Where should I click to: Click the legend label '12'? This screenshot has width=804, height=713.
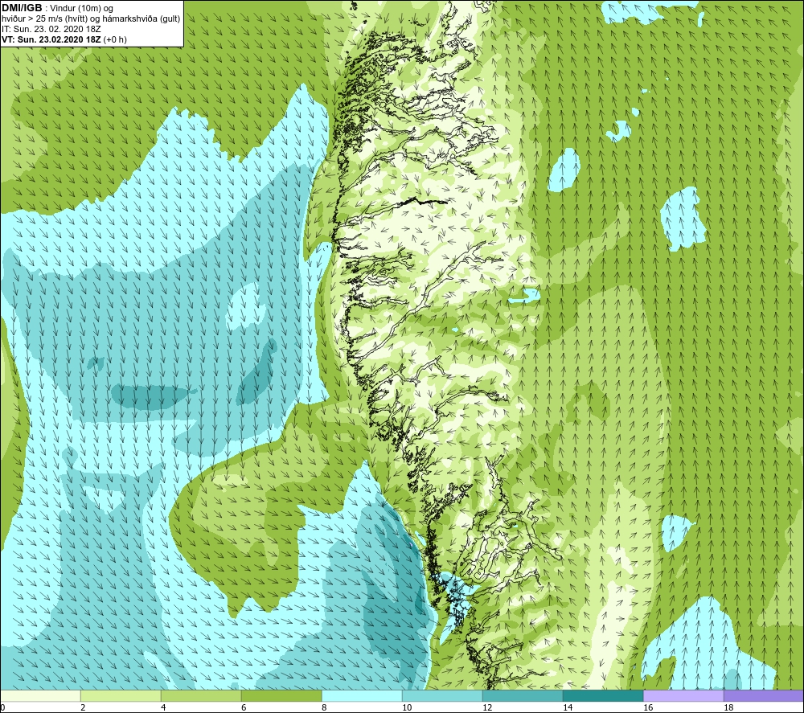[x=487, y=708]
